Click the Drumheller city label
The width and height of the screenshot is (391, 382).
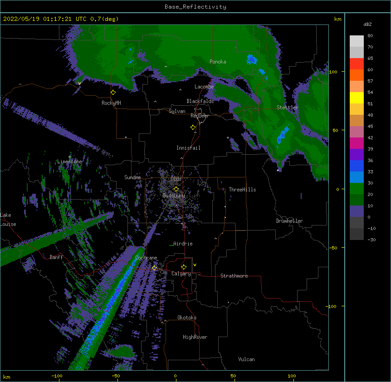coord(289,221)
